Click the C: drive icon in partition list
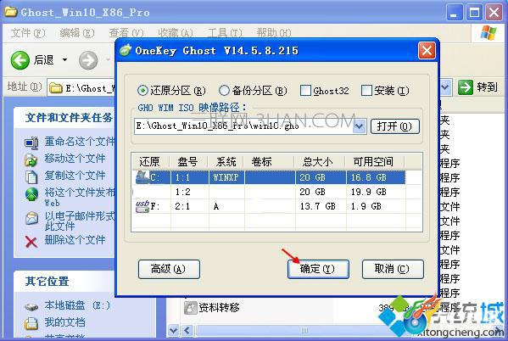Screen dimensions: 508x341 (142, 177)
